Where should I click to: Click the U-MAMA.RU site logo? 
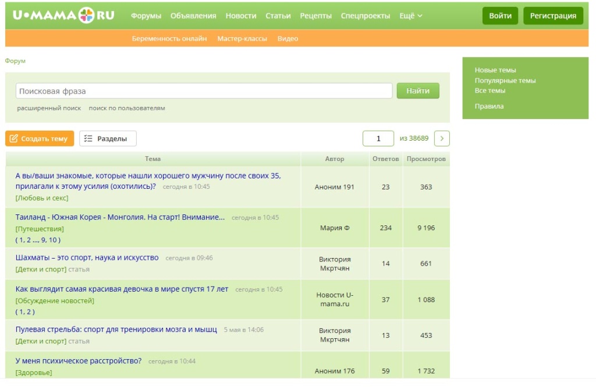(x=63, y=15)
